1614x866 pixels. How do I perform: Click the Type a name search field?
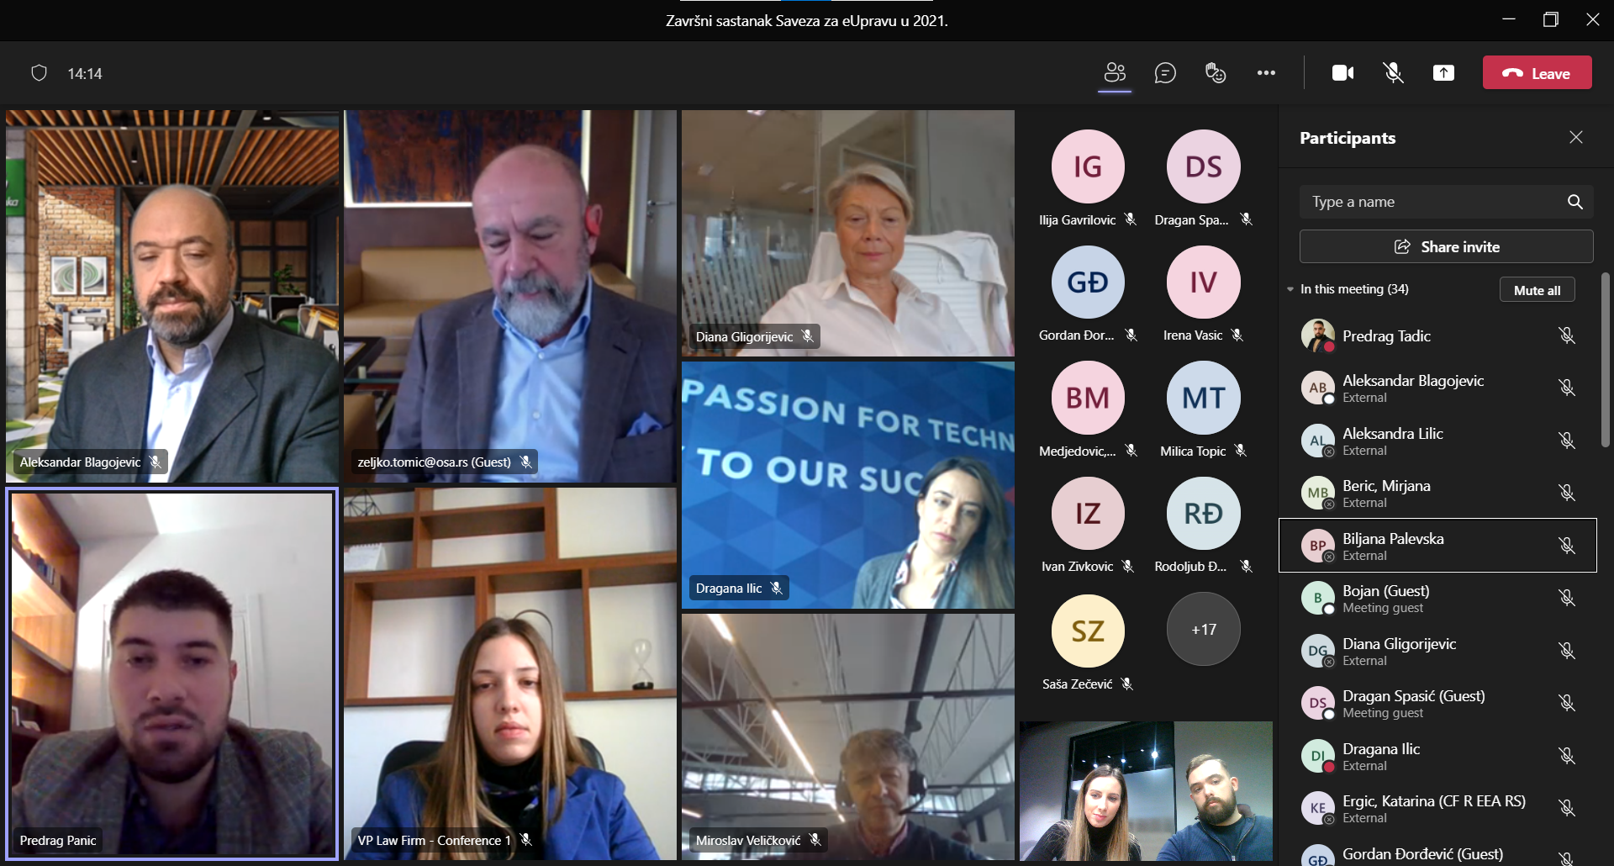point(1446,202)
